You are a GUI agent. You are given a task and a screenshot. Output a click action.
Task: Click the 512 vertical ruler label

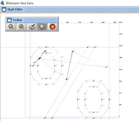coord(120,93)
